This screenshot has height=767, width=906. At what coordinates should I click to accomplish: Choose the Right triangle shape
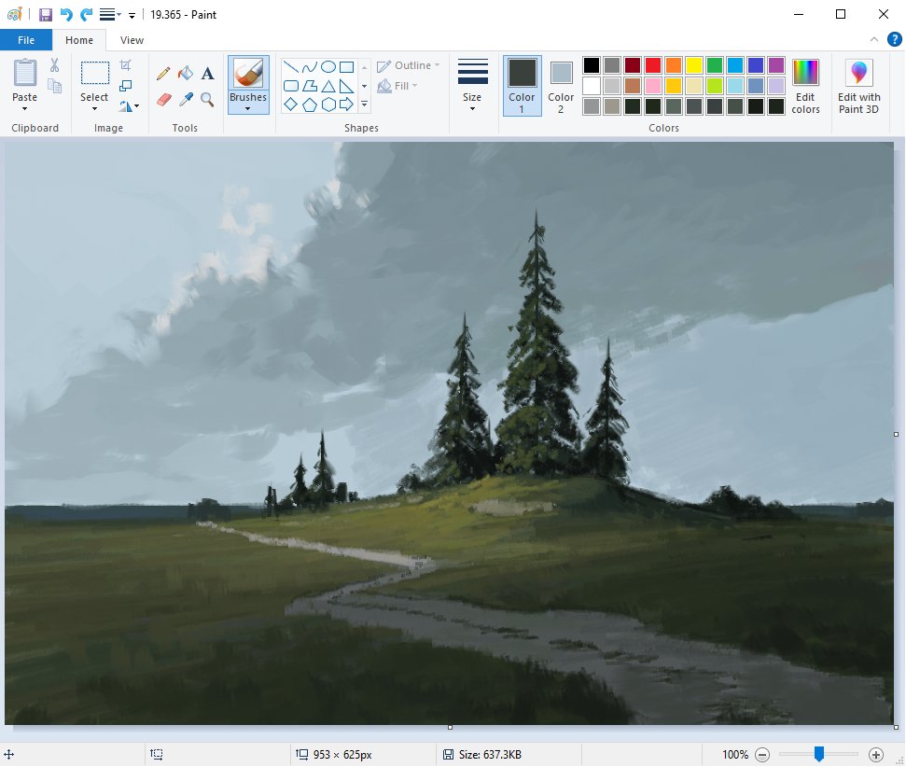(x=347, y=86)
